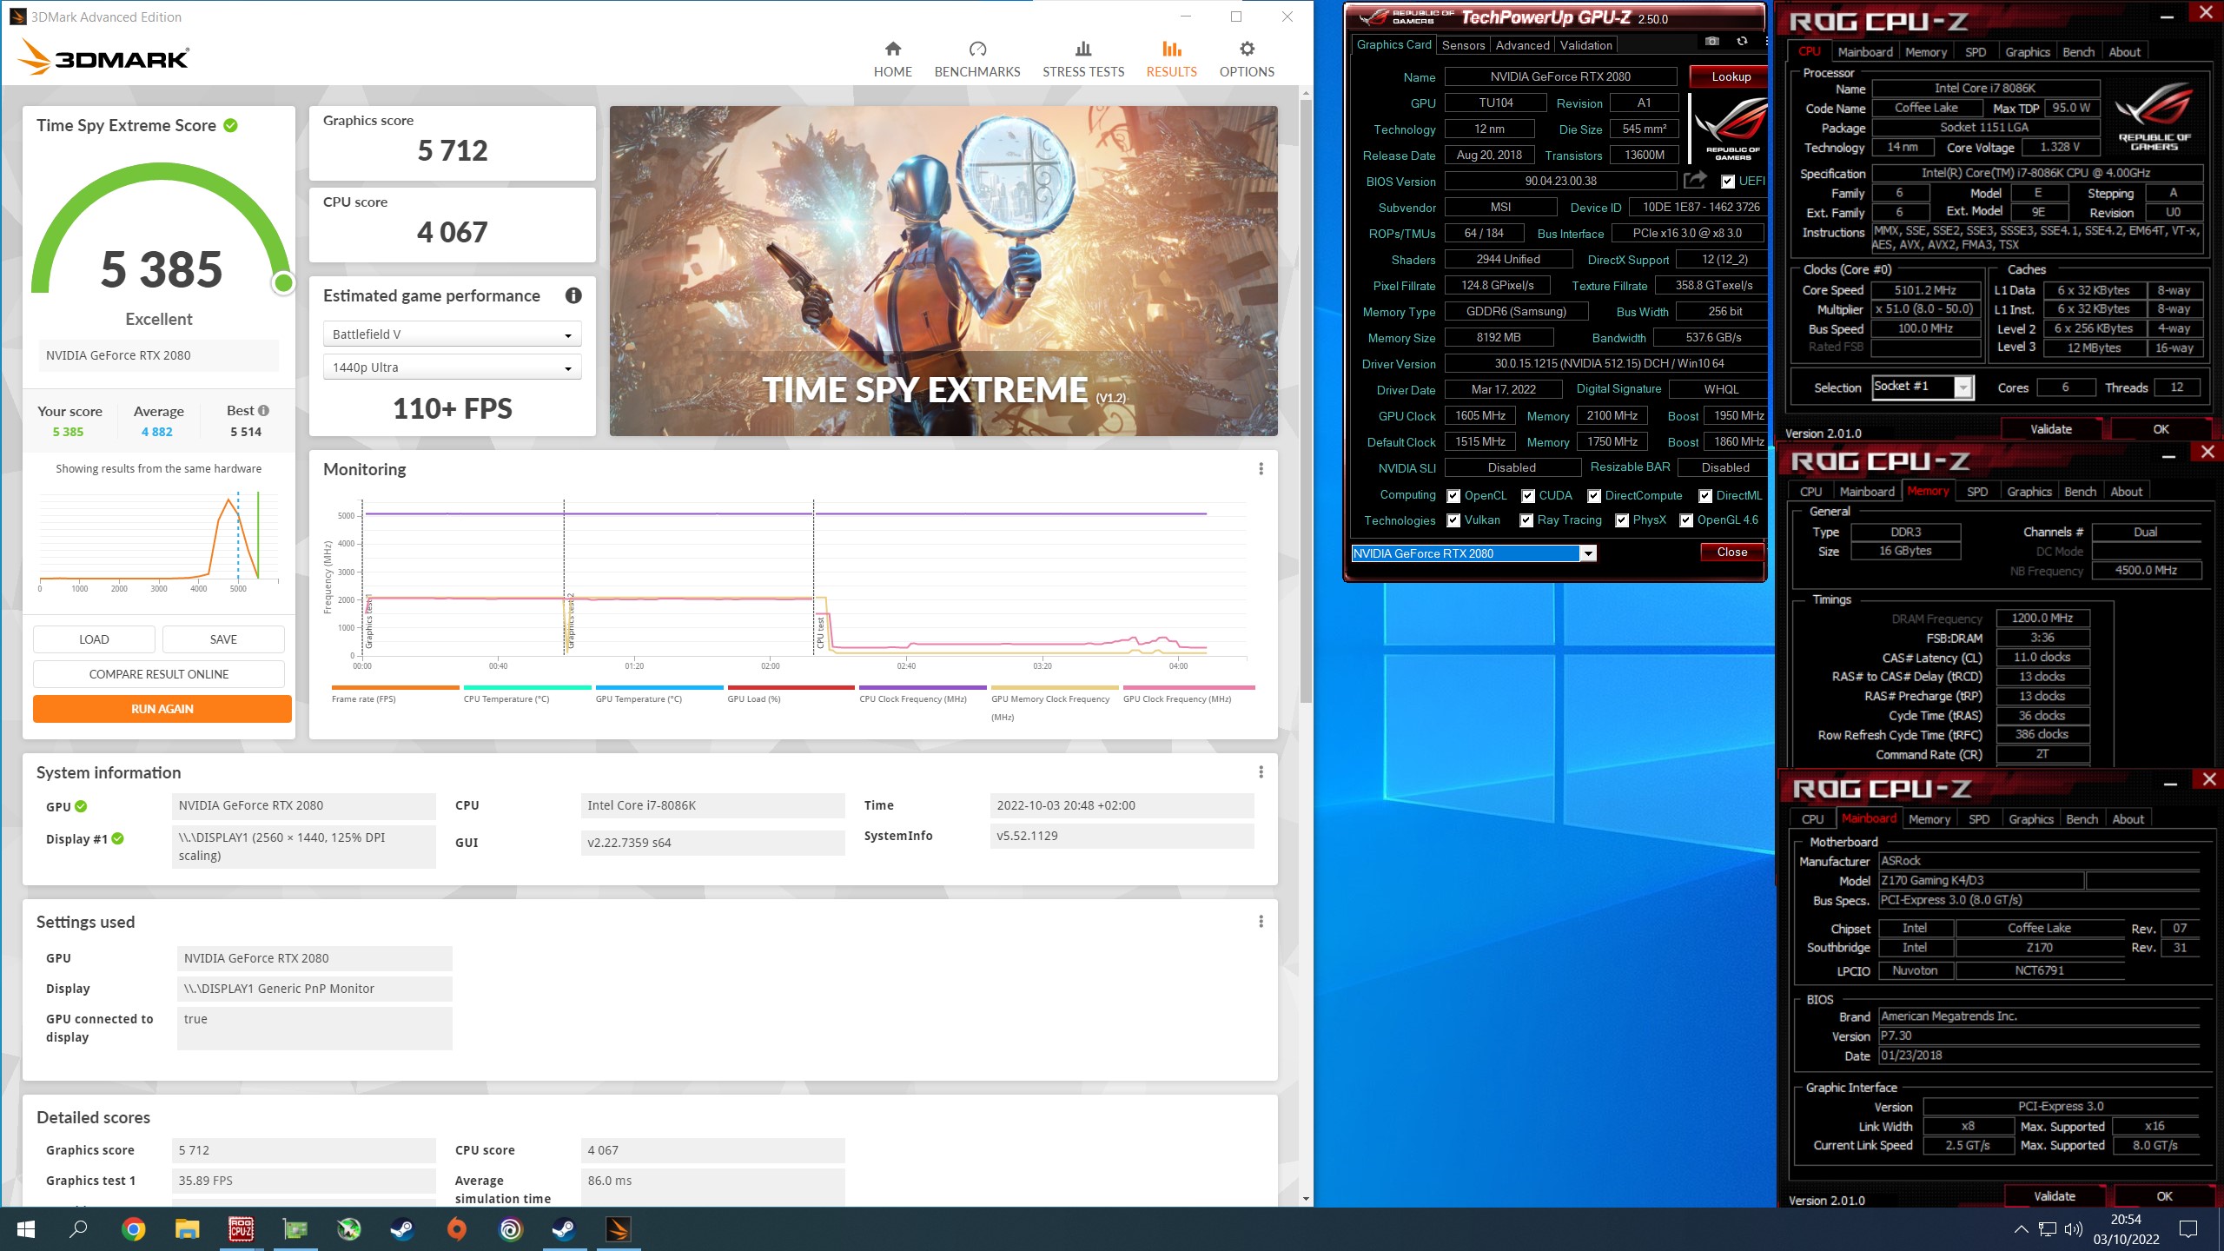2224x1251 pixels.
Task: Click CPU Clock Frequency purple legend swatch
Action: coord(923,687)
